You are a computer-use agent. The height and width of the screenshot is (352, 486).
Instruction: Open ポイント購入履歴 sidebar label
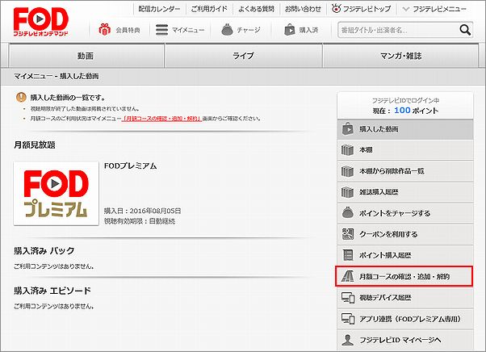tap(385, 255)
